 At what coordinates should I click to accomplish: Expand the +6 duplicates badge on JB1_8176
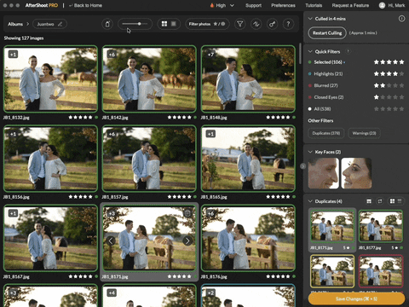210,213
